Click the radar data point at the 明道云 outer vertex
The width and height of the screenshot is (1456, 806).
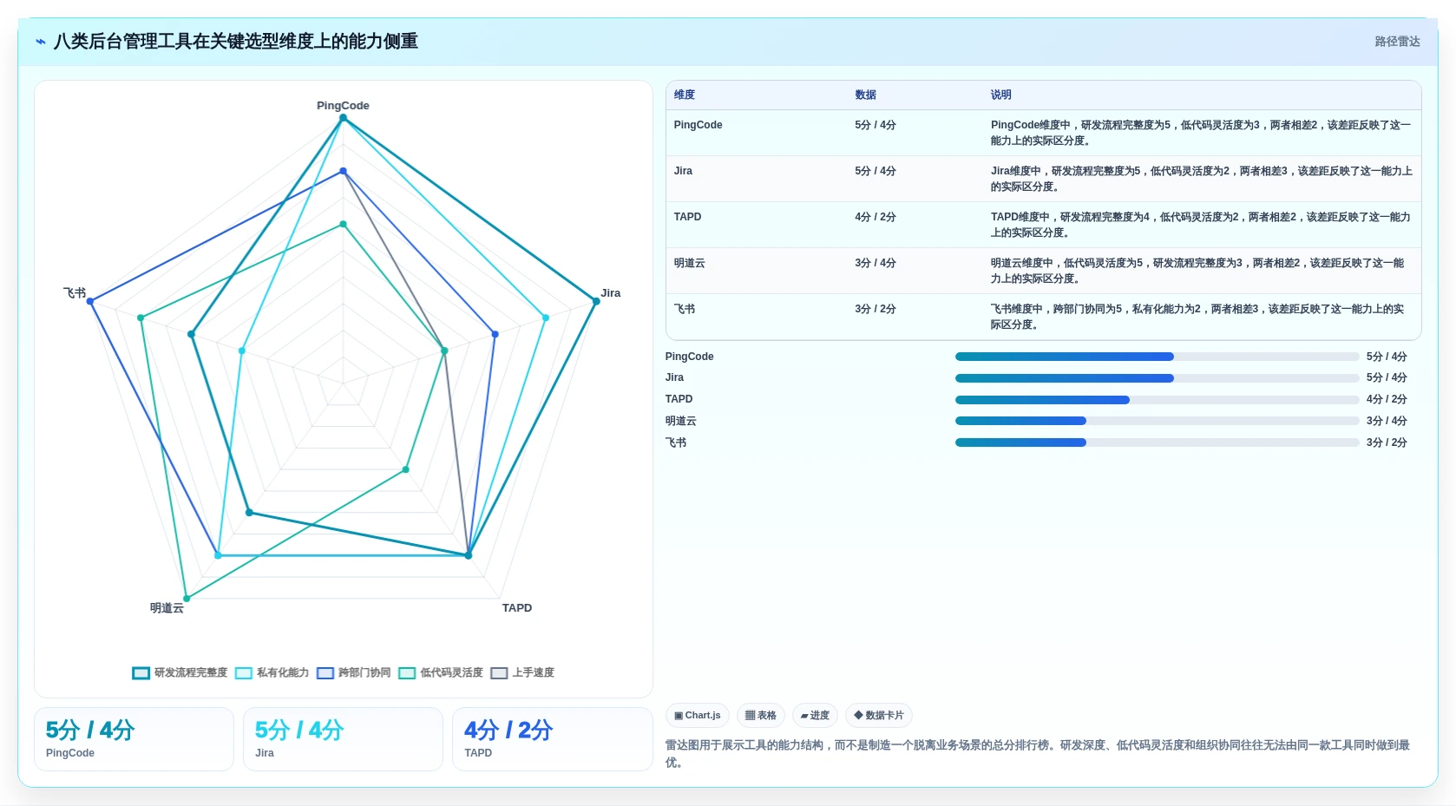pos(187,599)
